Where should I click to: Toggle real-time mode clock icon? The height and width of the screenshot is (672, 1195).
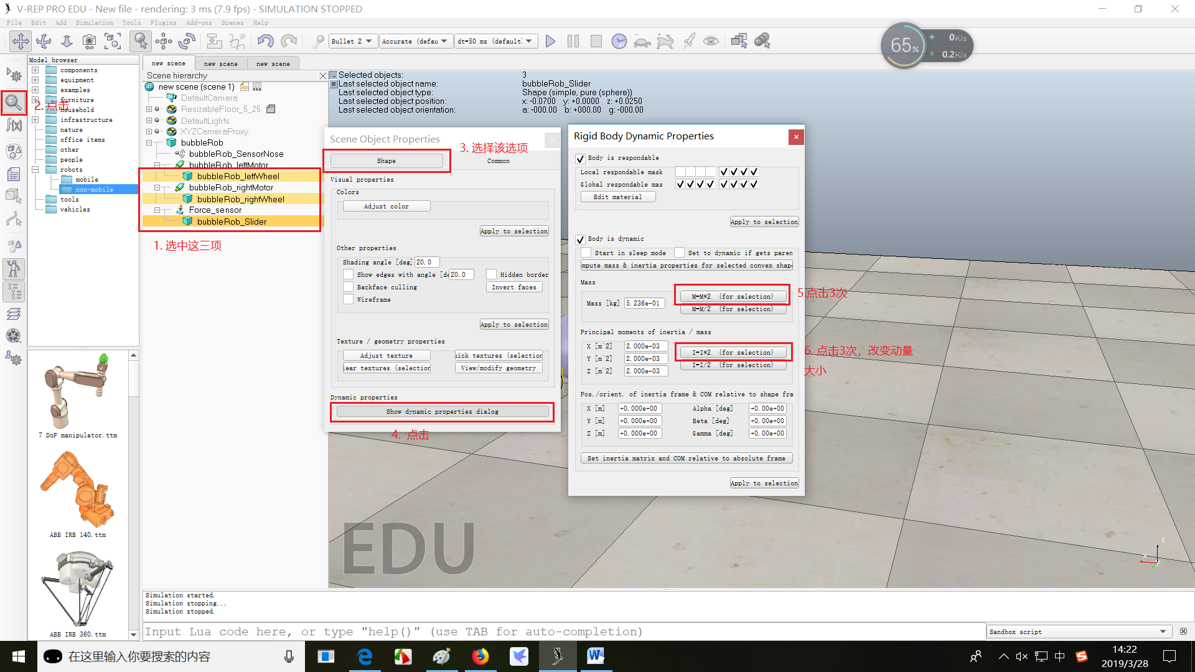[x=619, y=41]
